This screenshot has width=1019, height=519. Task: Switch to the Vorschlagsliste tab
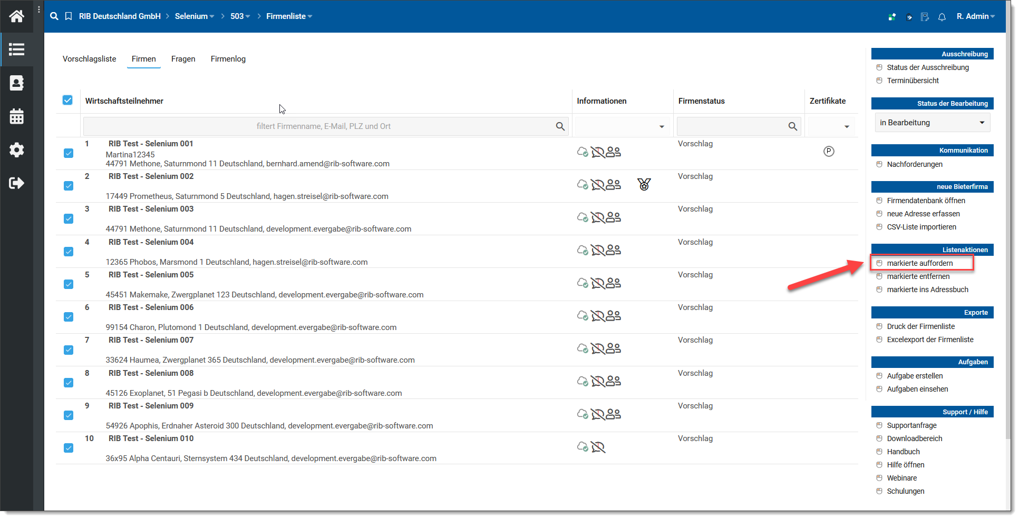point(90,59)
